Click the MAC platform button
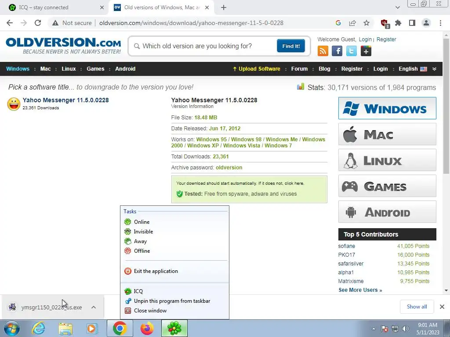 click(x=387, y=134)
